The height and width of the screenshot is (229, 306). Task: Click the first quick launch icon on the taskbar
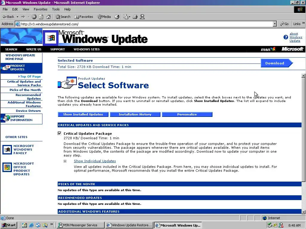(25, 225)
